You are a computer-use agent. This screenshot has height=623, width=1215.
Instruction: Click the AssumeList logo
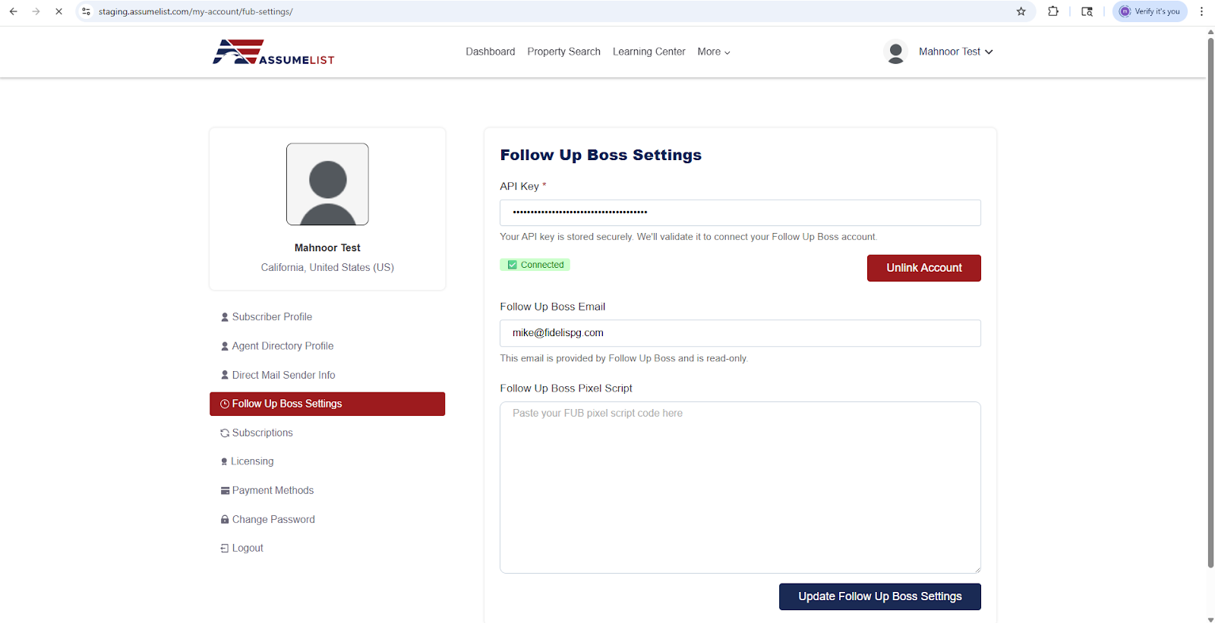(273, 52)
